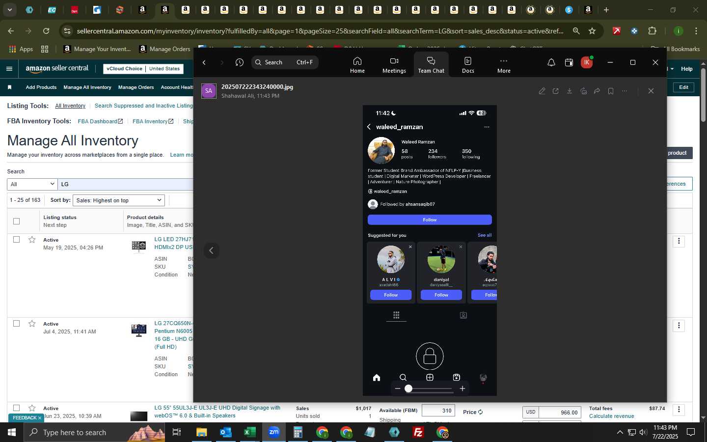Viewport: 707px width, 442px height.
Task: Bookmark page with Chrome star
Action: pos(592,31)
